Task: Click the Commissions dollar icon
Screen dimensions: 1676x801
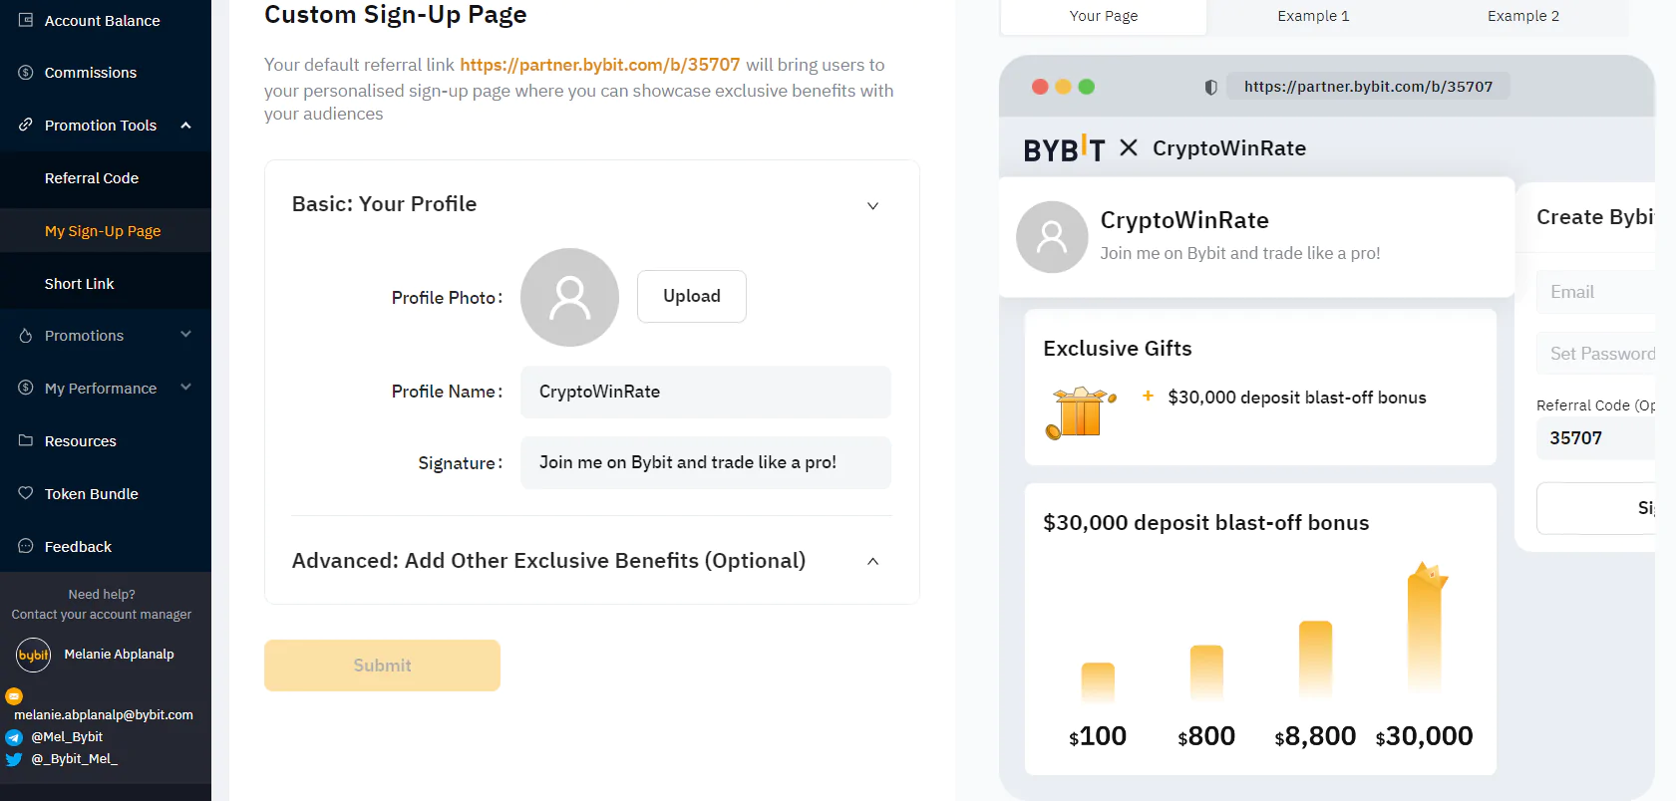Action: 26,73
